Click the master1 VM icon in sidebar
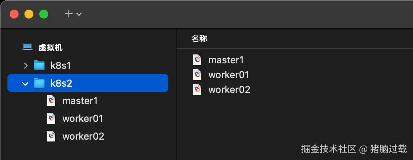This screenshot has width=413, height=160. [x=51, y=101]
